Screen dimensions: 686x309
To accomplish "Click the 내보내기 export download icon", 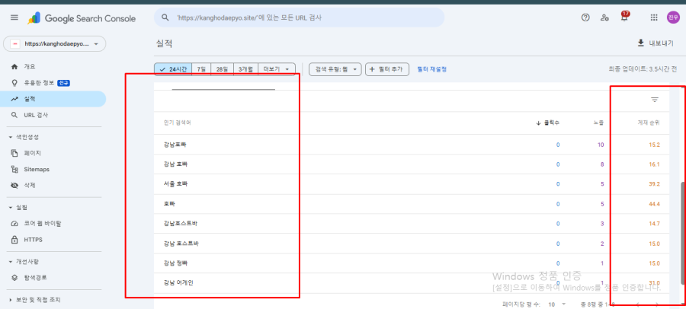I will pos(641,43).
